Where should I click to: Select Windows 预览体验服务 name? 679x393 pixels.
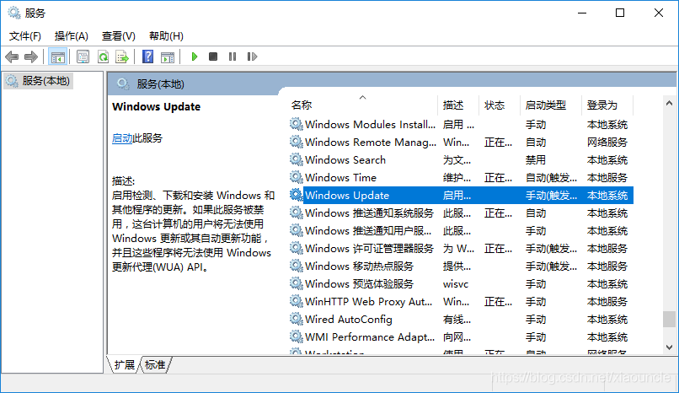tap(360, 284)
